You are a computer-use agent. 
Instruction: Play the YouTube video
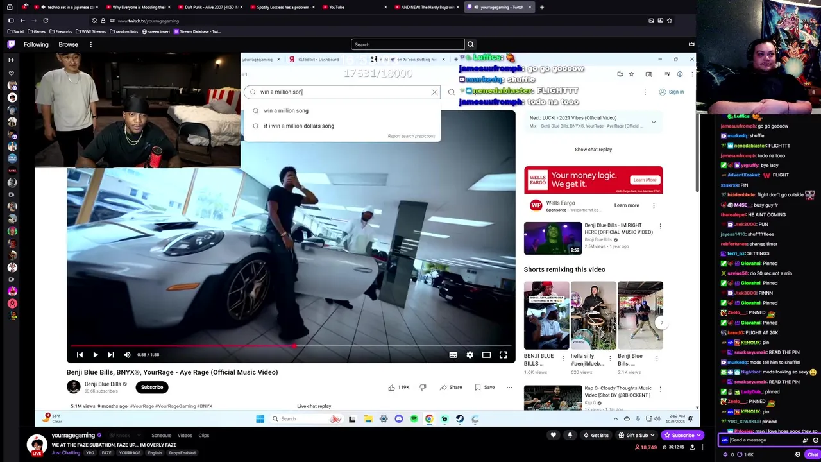pos(95,355)
